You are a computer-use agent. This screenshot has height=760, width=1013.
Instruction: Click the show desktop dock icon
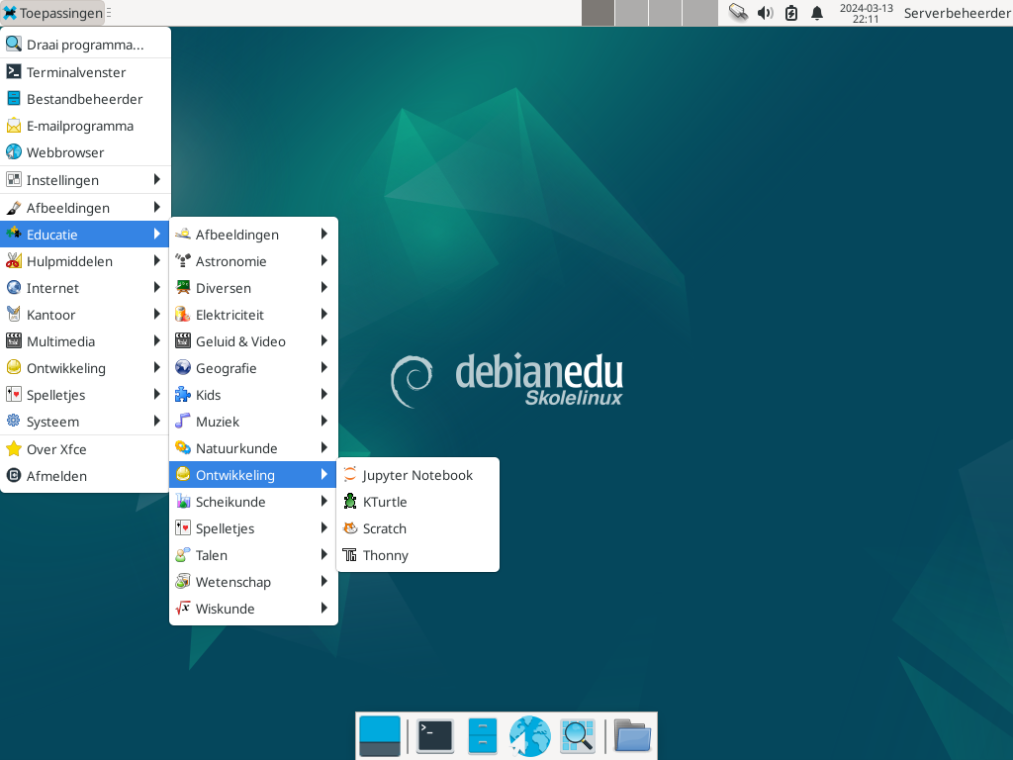point(380,736)
